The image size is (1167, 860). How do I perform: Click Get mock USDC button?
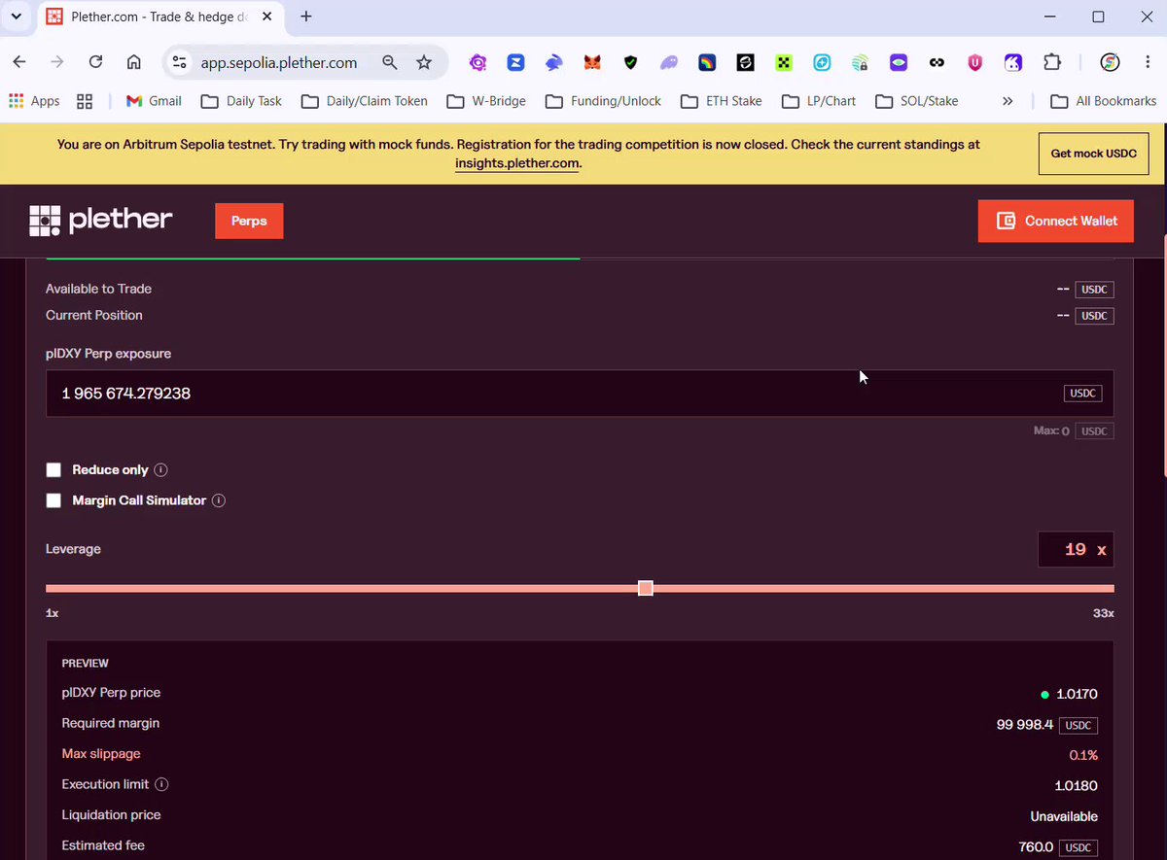pos(1093,154)
